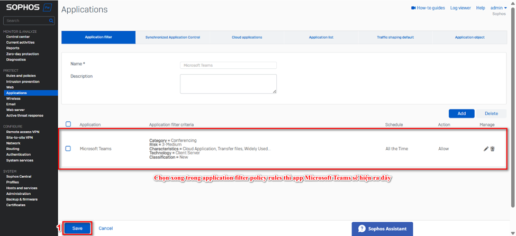The width and height of the screenshot is (516, 236).
Task: Open the admin account dropdown
Action: [498, 8]
